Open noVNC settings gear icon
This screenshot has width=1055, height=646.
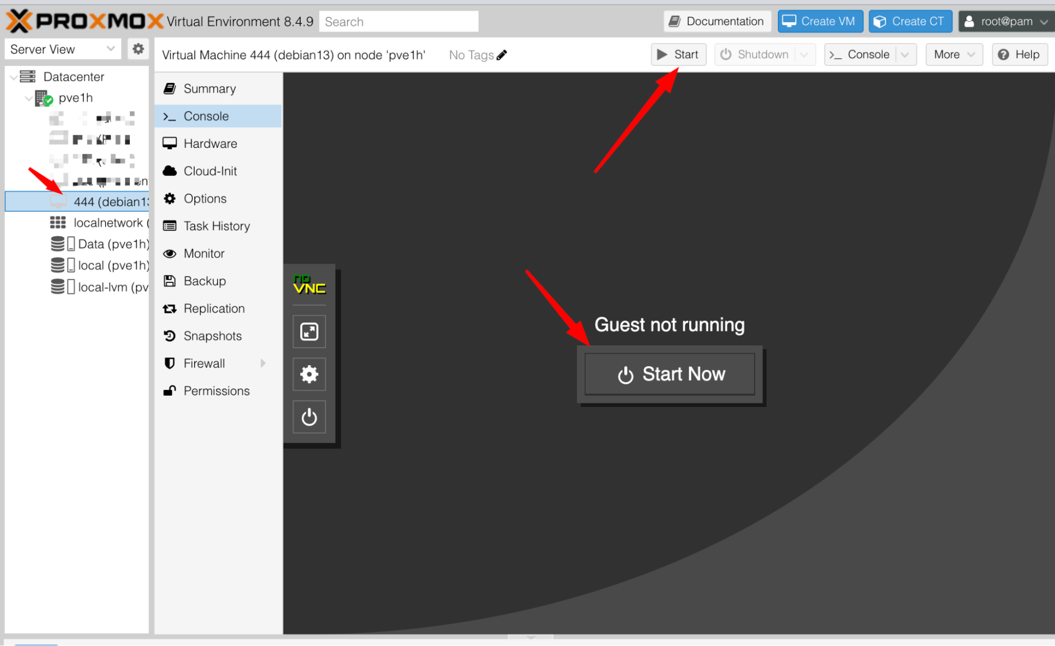click(309, 374)
